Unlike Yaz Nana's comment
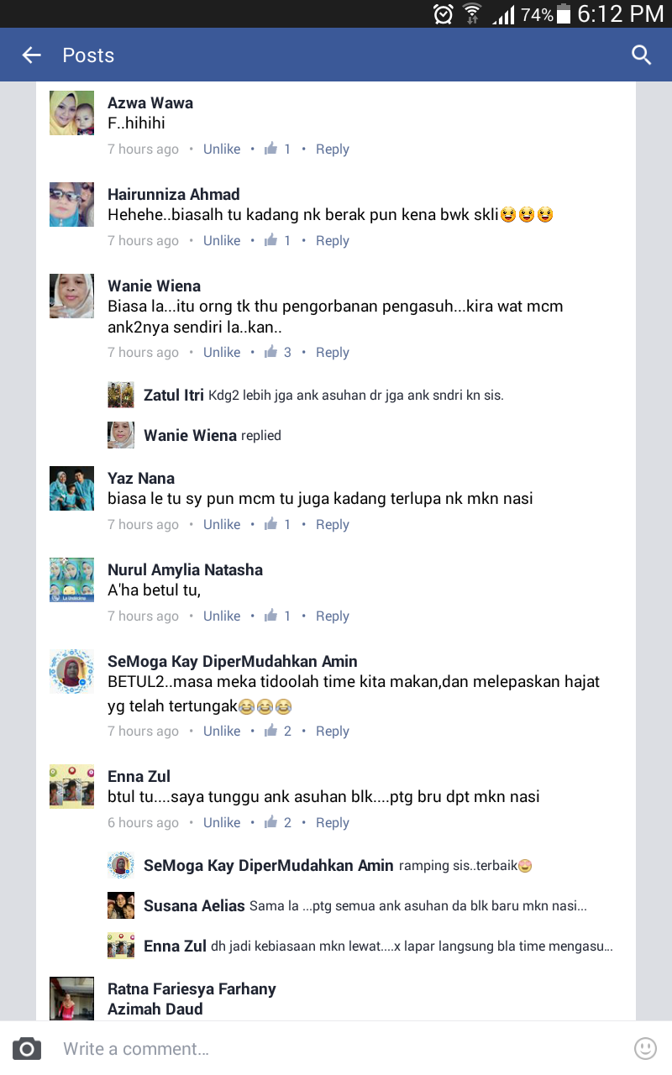 click(x=222, y=525)
